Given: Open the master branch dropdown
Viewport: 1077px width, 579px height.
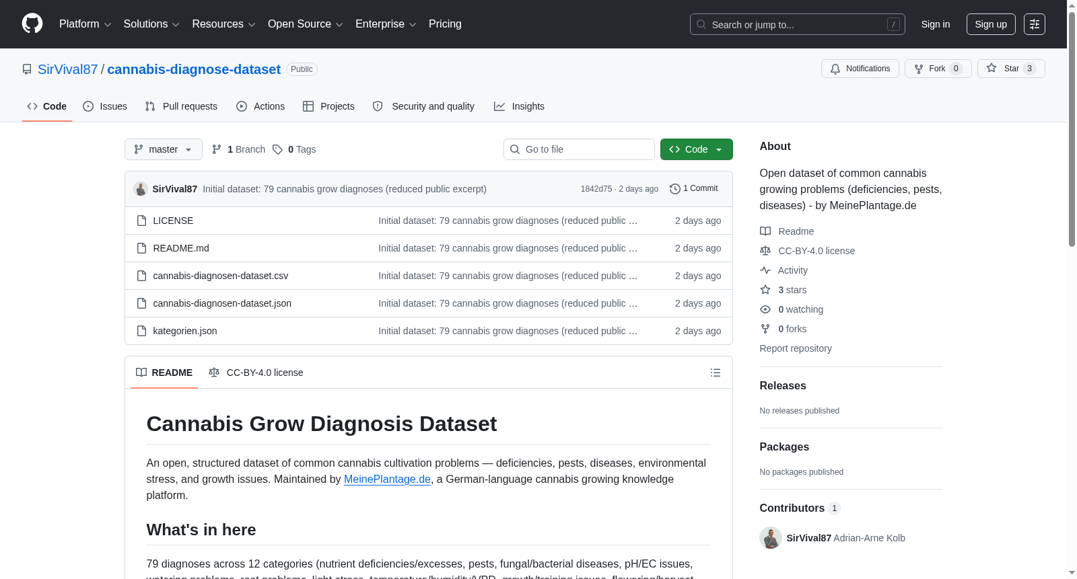Looking at the screenshot, I should click(x=164, y=149).
